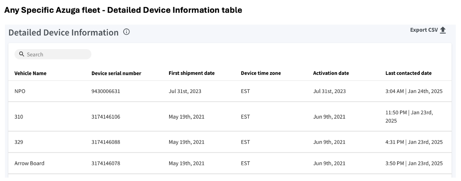Sort by Device time zone column header
This screenshot has width=461, height=181.
coord(261,73)
